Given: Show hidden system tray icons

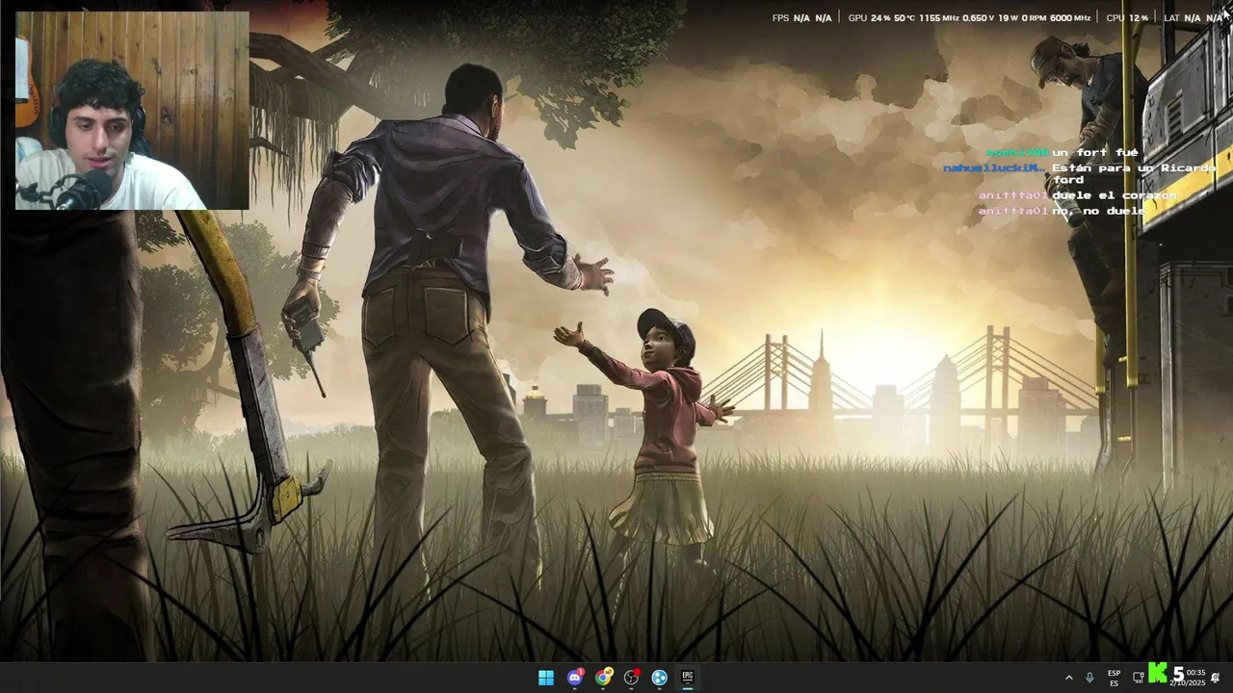Looking at the screenshot, I should (1068, 678).
